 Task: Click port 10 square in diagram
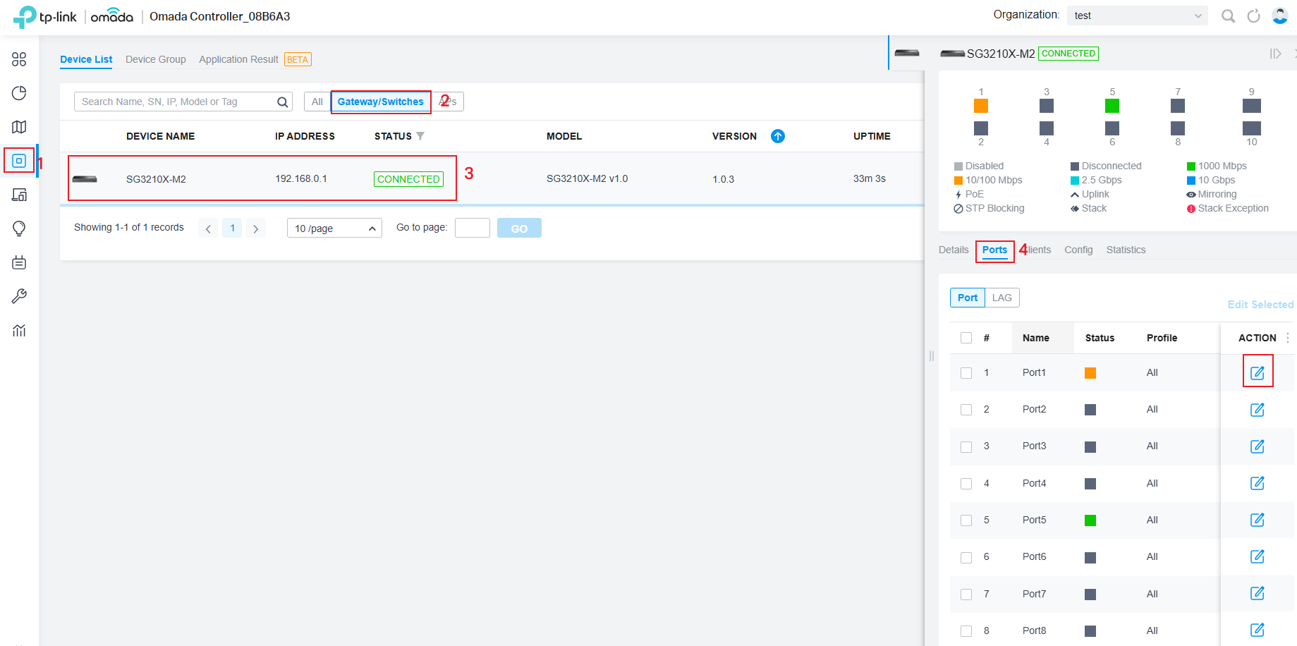(x=1252, y=128)
